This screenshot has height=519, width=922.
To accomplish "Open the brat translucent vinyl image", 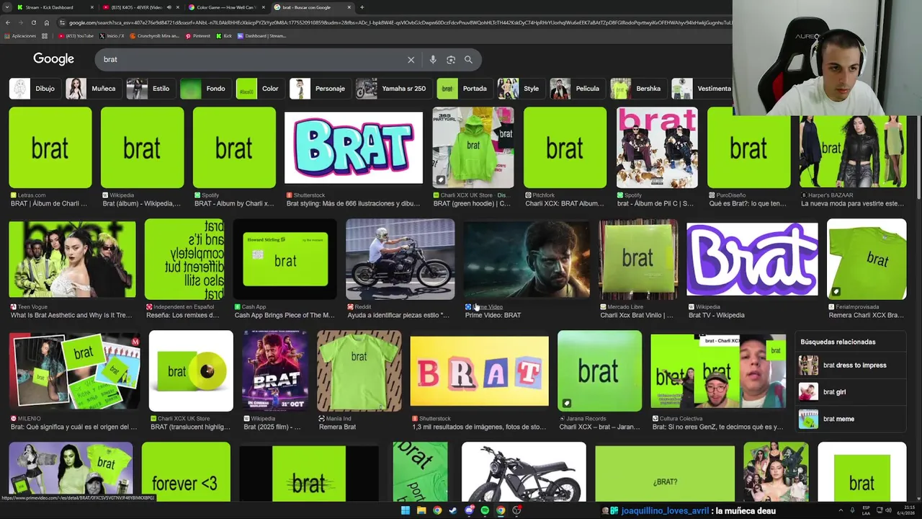I will coord(191,371).
